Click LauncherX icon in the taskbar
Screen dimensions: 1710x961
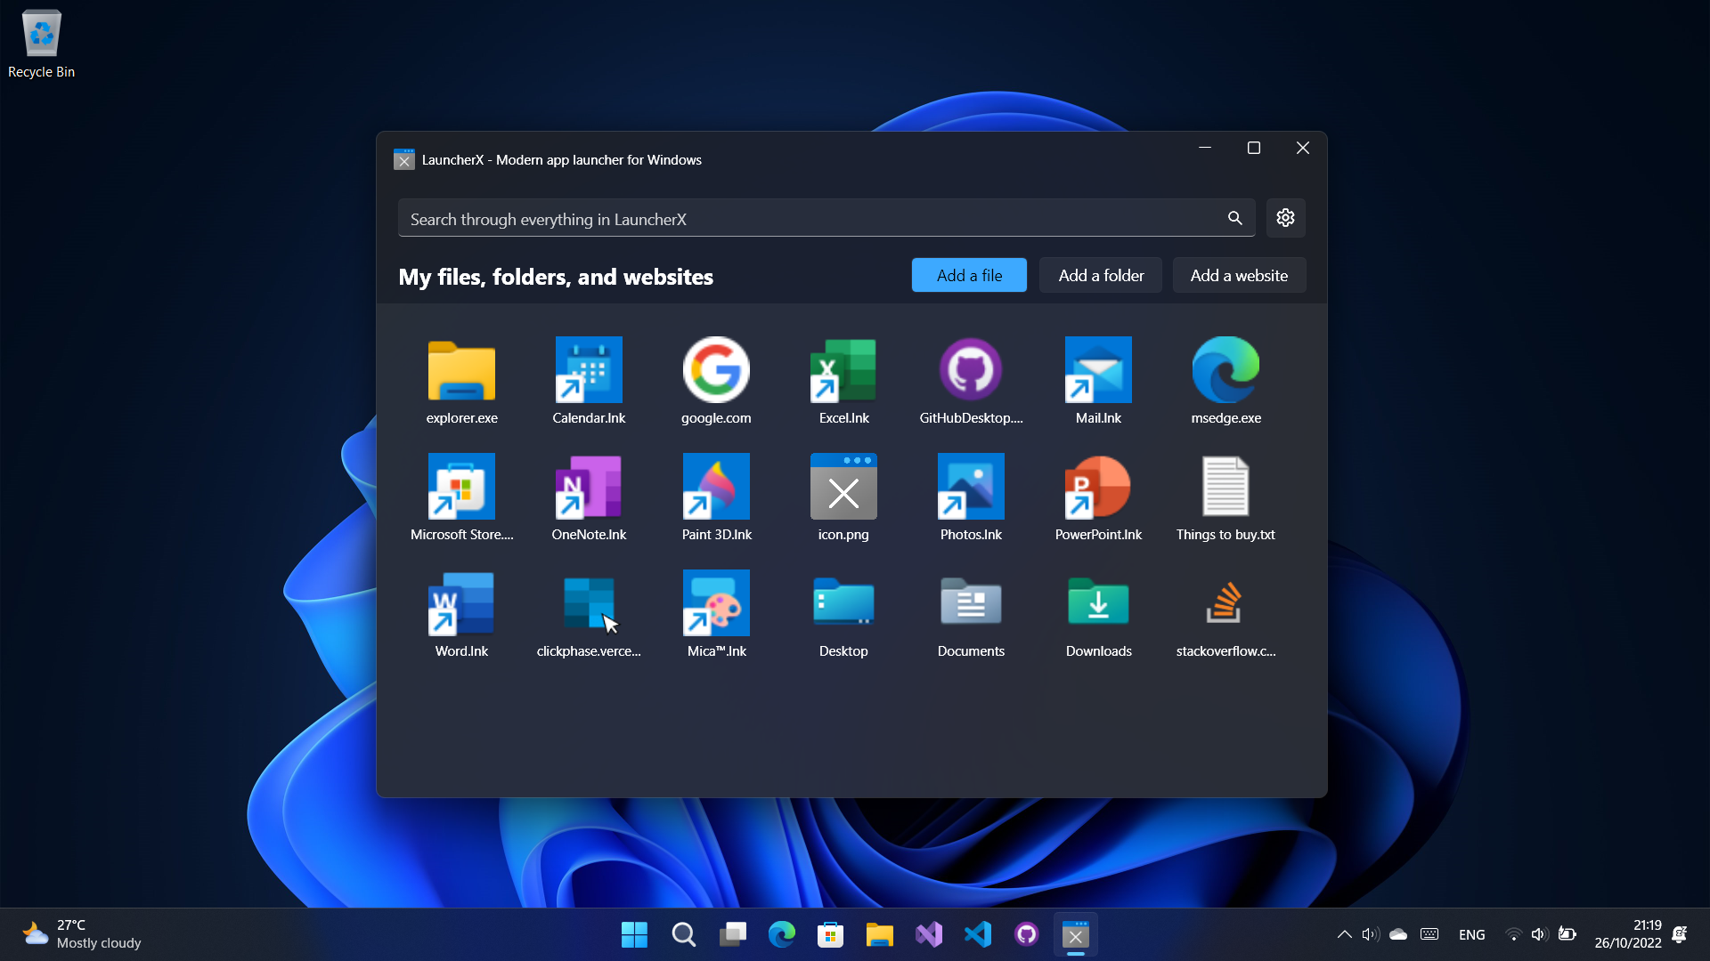[x=1076, y=934]
